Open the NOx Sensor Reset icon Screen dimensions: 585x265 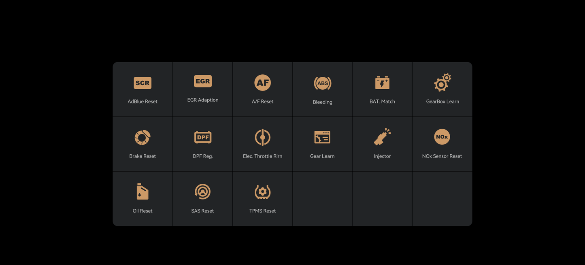[442, 137]
